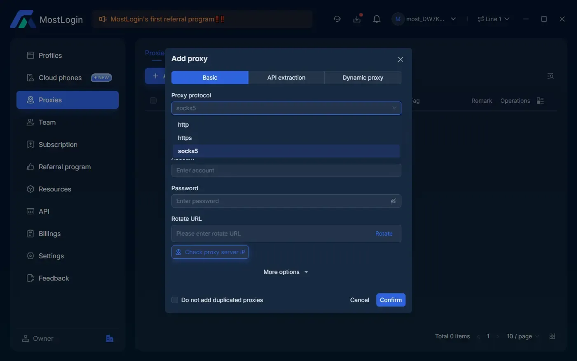Open the support headset icon

[x=337, y=19]
